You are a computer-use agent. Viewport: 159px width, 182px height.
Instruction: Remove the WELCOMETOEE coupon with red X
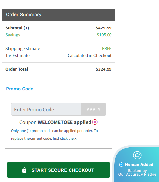pos(95,122)
